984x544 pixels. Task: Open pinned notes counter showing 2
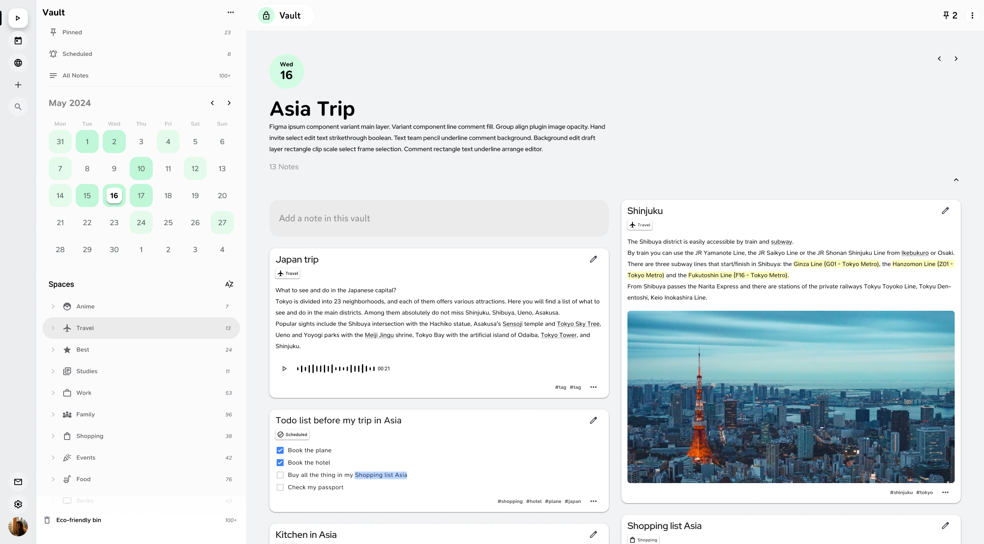point(950,15)
